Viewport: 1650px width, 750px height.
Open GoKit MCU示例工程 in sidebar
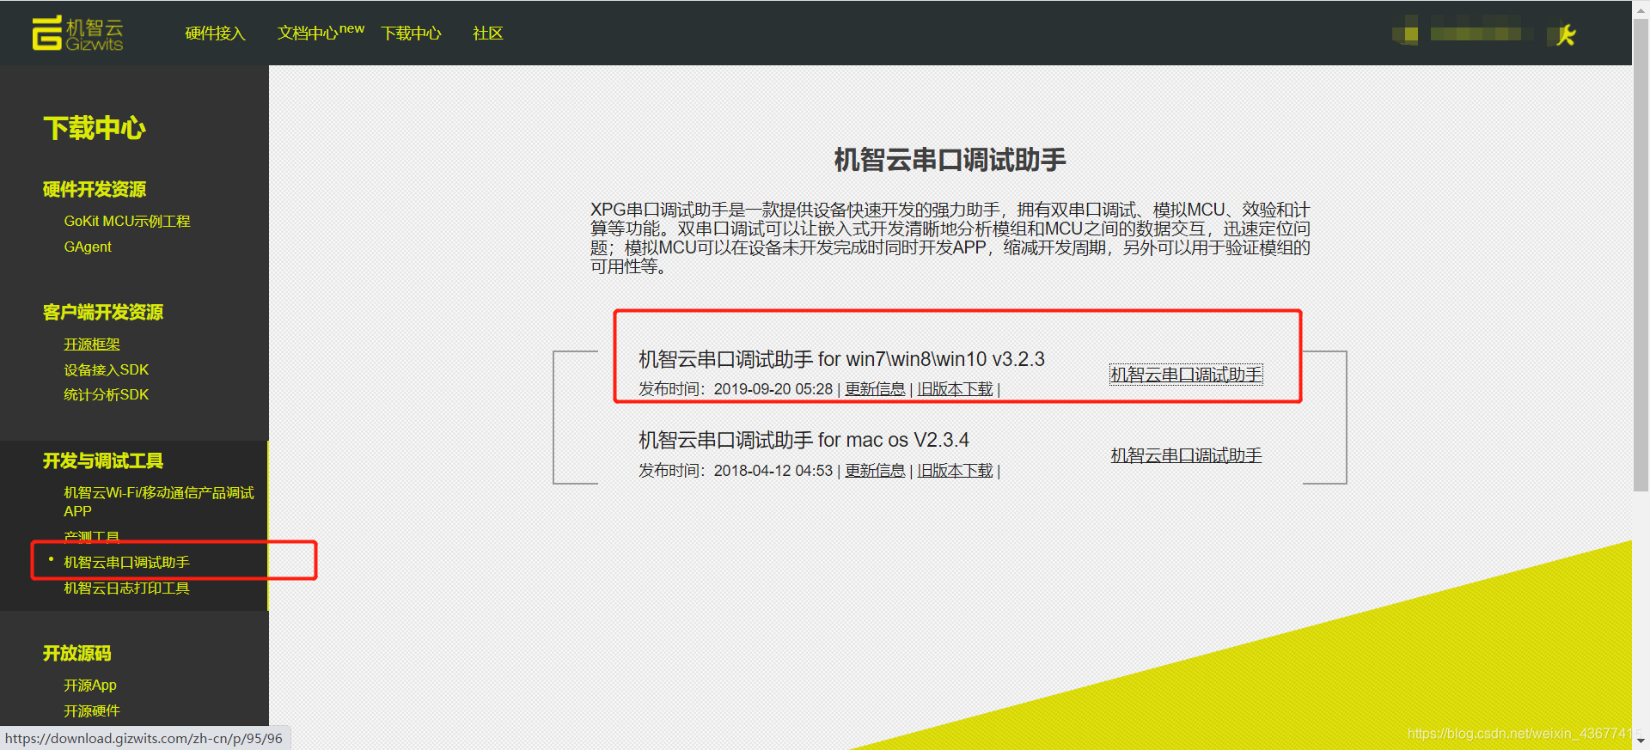click(x=127, y=222)
